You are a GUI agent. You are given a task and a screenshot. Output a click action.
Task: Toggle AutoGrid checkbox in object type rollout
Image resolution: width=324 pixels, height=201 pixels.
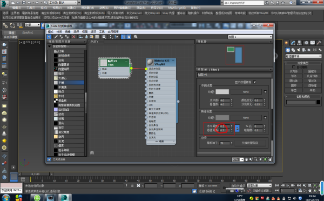point(293,67)
